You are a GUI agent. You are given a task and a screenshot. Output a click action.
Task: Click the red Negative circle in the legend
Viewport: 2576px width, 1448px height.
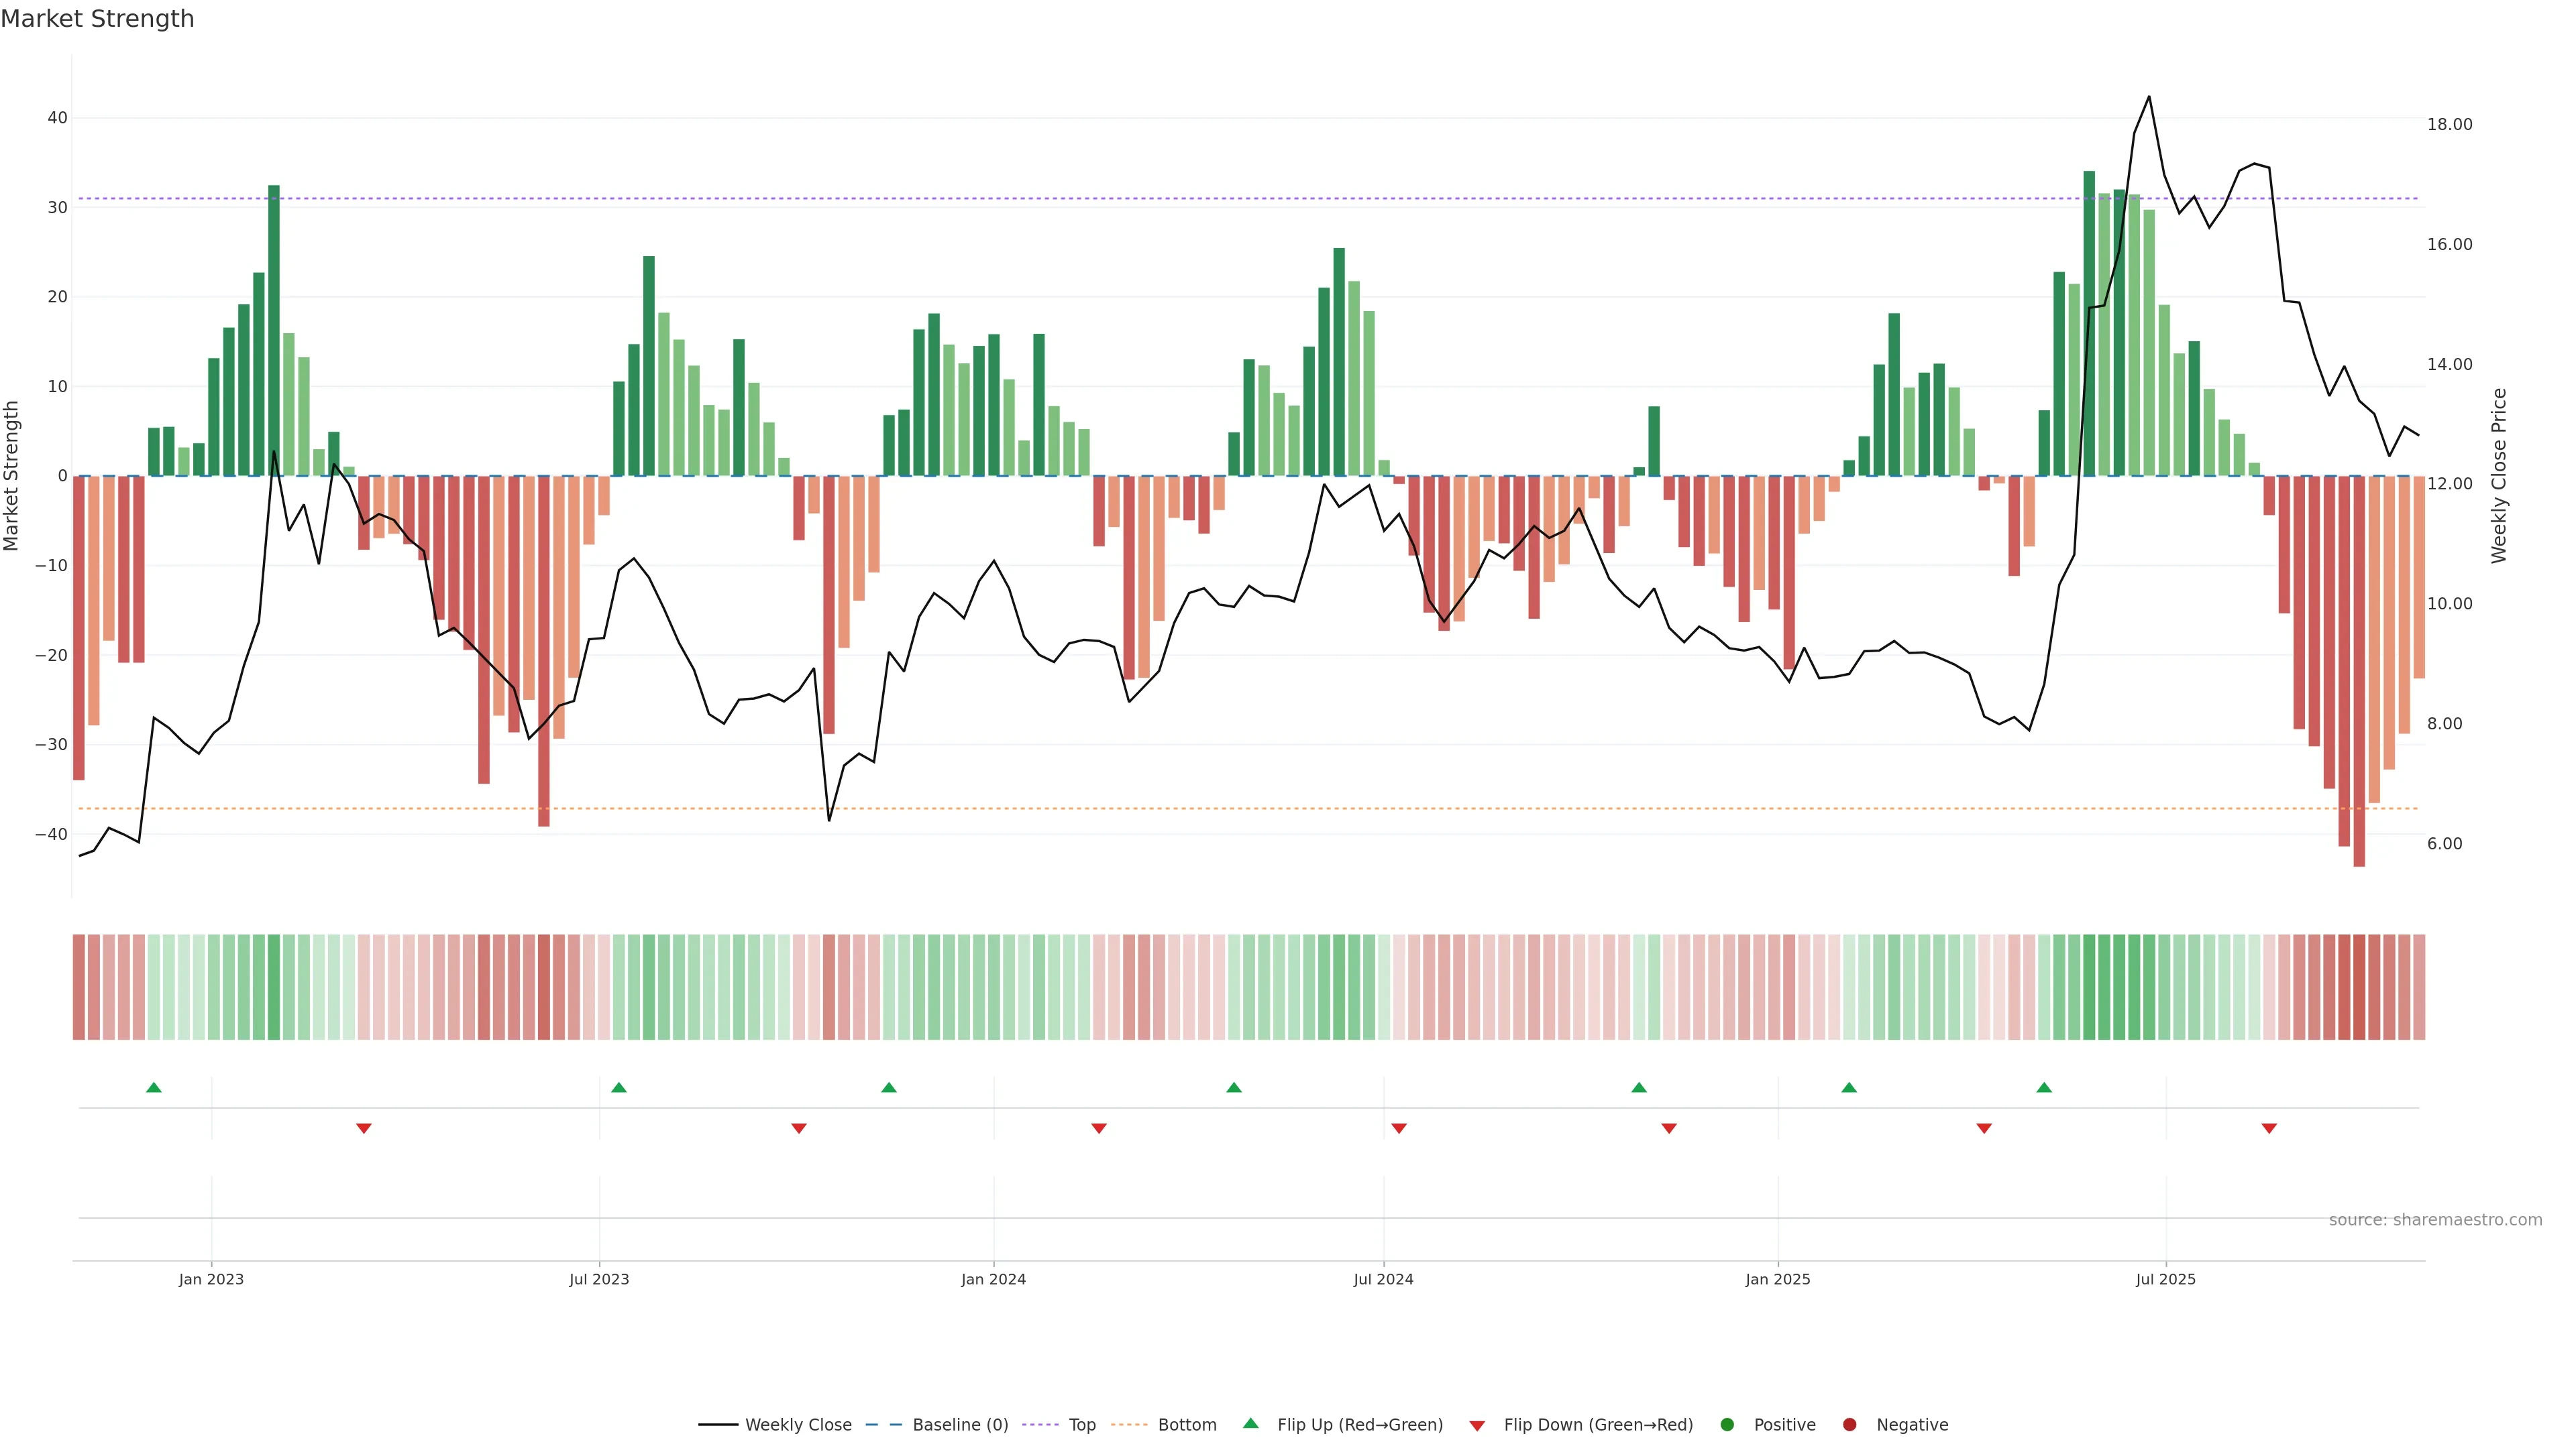click(1849, 1425)
